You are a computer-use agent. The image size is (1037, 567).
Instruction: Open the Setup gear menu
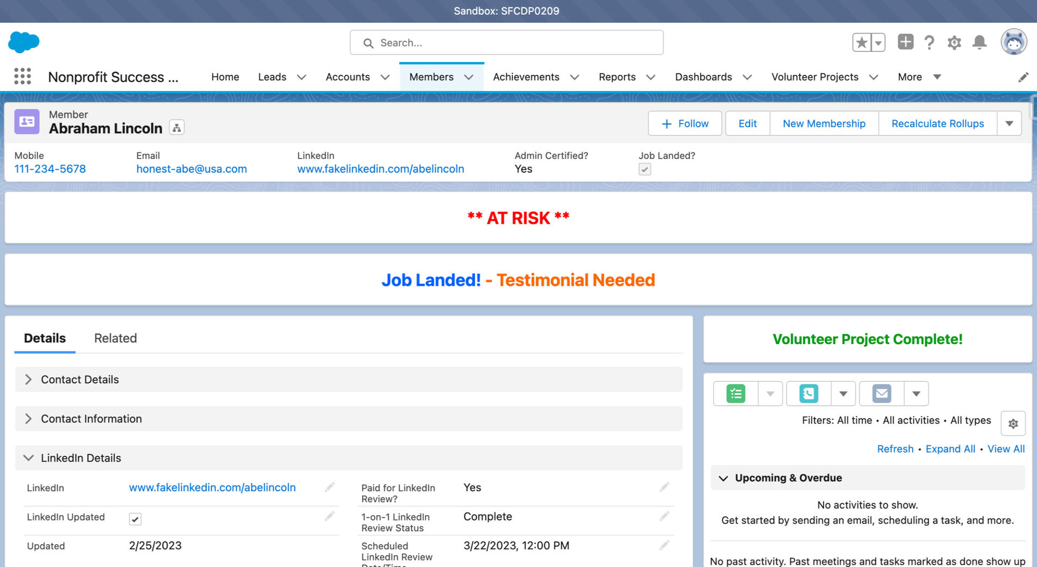click(x=954, y=42)
